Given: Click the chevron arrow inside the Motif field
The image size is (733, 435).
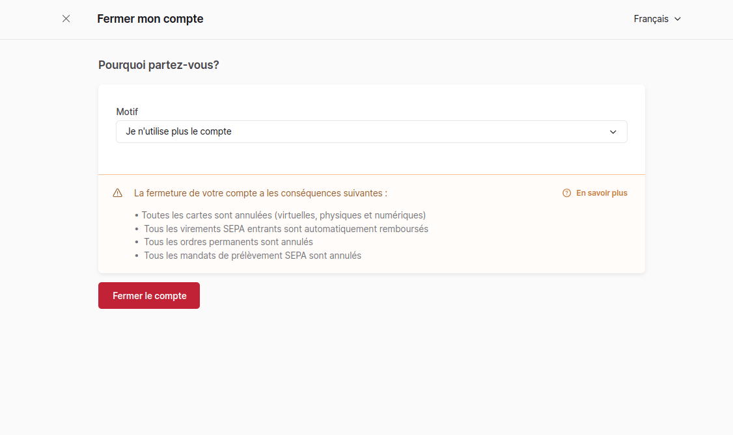Looking at the screenshot, I should tap(613, 132).
